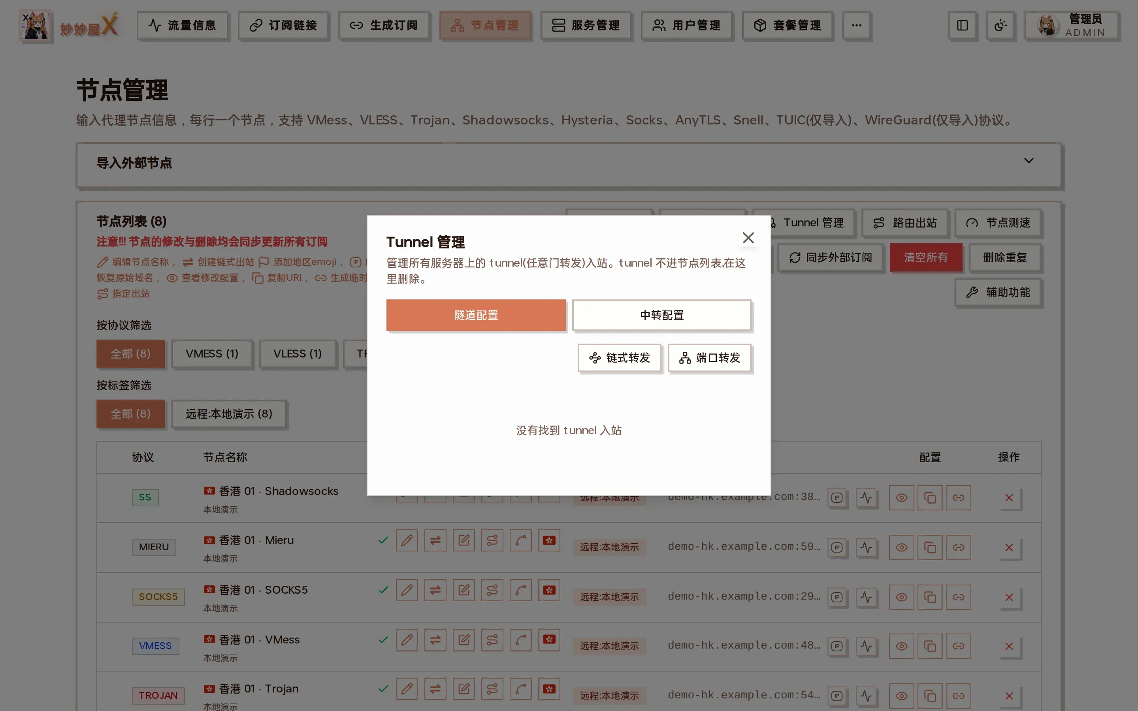Click the red 清空所有 button
This screenshot has width=1138, height=711.
tap(925, 257)
